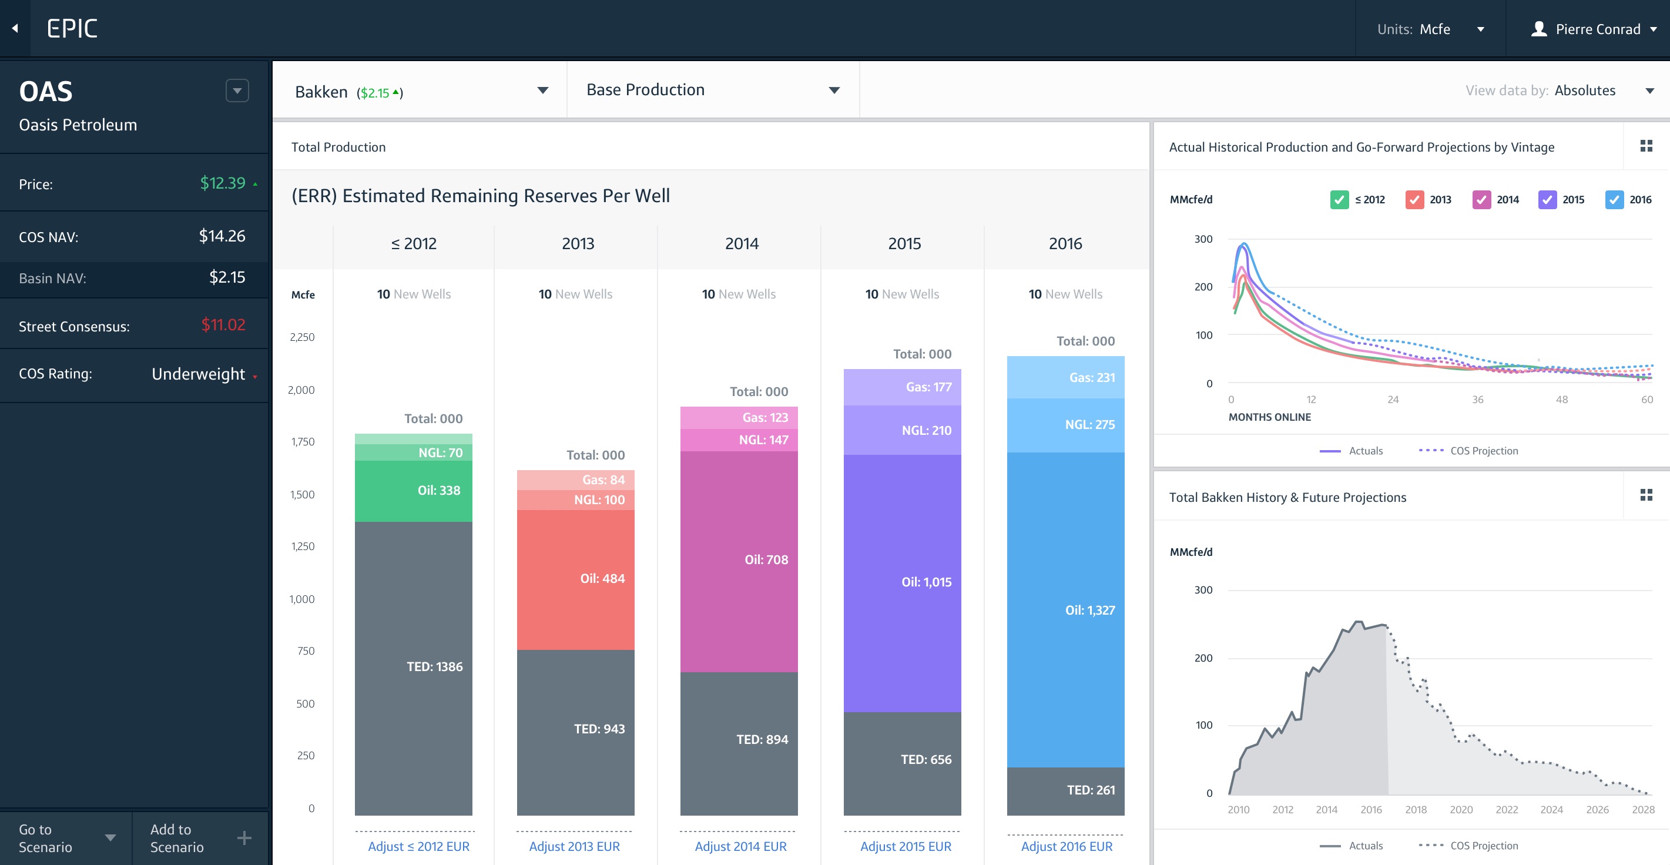The image size is (1670, 865).
Task: Click the OAS company selector arrow box
Action: click(237, 90)
